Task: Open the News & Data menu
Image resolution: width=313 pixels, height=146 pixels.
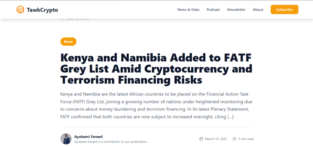Action: coord(188,9)
